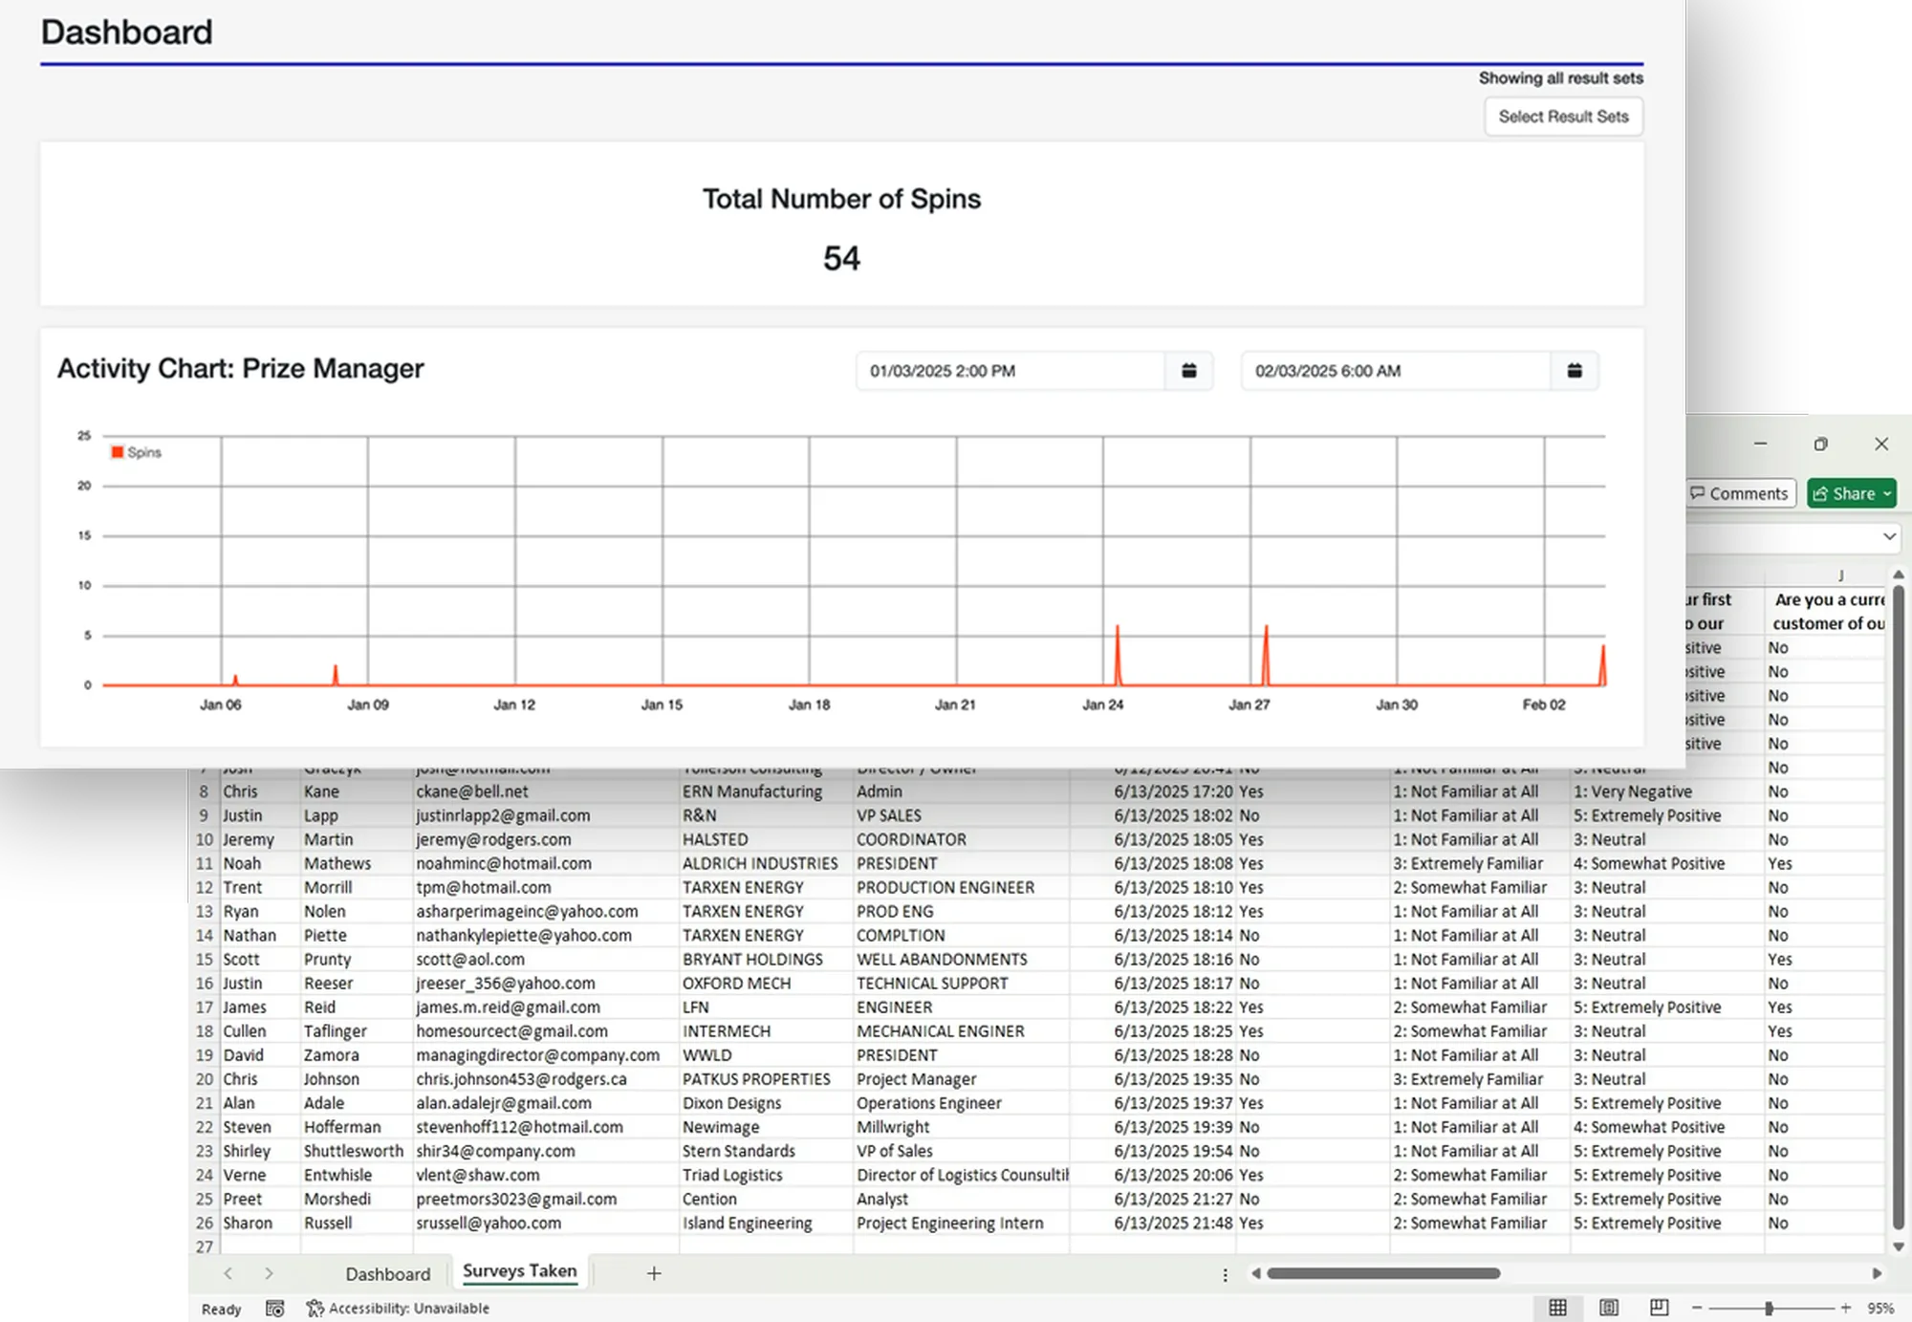This screenshot has width=1912, height=1322.
Task: Zoom in with the plus button
Action: 1845,1308
